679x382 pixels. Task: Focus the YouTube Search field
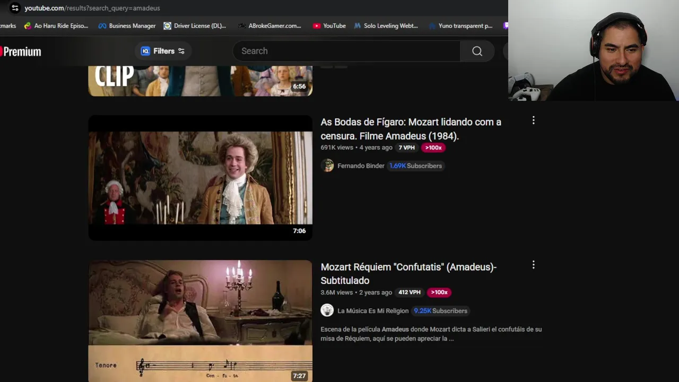346,51
